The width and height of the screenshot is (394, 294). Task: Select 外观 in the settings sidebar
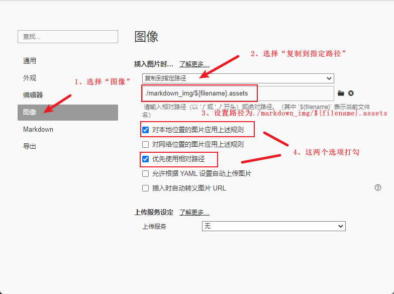point(68,78)
